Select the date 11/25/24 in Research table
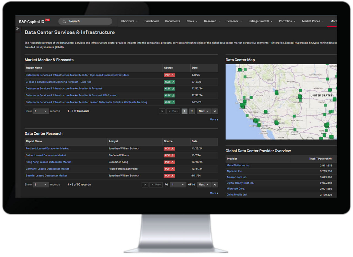The height and width of the screenshot is (257, 353). 197,149
